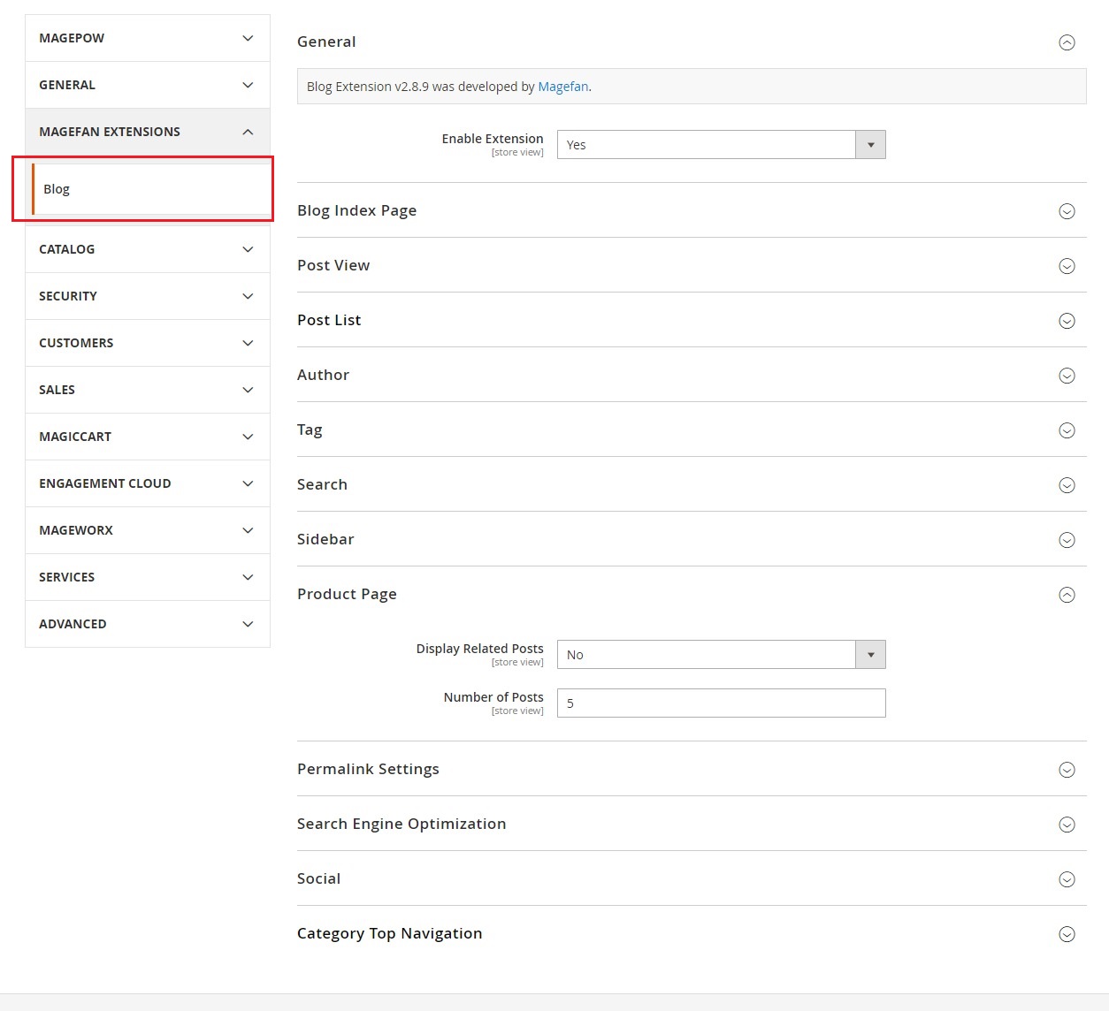Expand the Tag section circle icon
This screenshot has width=1109, height=1011.
click(x=1067, y=430)
